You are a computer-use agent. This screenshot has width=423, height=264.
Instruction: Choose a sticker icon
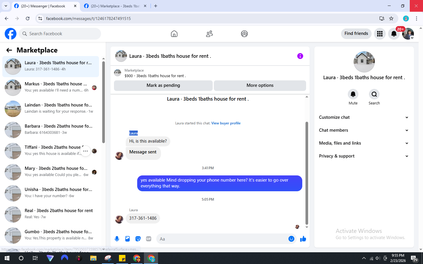(138, 239)
